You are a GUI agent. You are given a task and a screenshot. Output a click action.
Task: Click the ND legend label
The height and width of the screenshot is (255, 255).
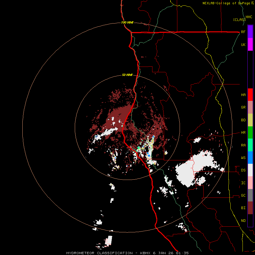pos(243,221)
